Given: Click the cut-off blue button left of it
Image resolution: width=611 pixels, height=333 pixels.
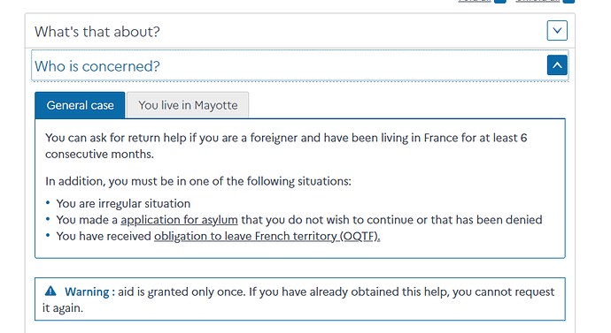Looking at the screenshot, I should tap(500, 2).
